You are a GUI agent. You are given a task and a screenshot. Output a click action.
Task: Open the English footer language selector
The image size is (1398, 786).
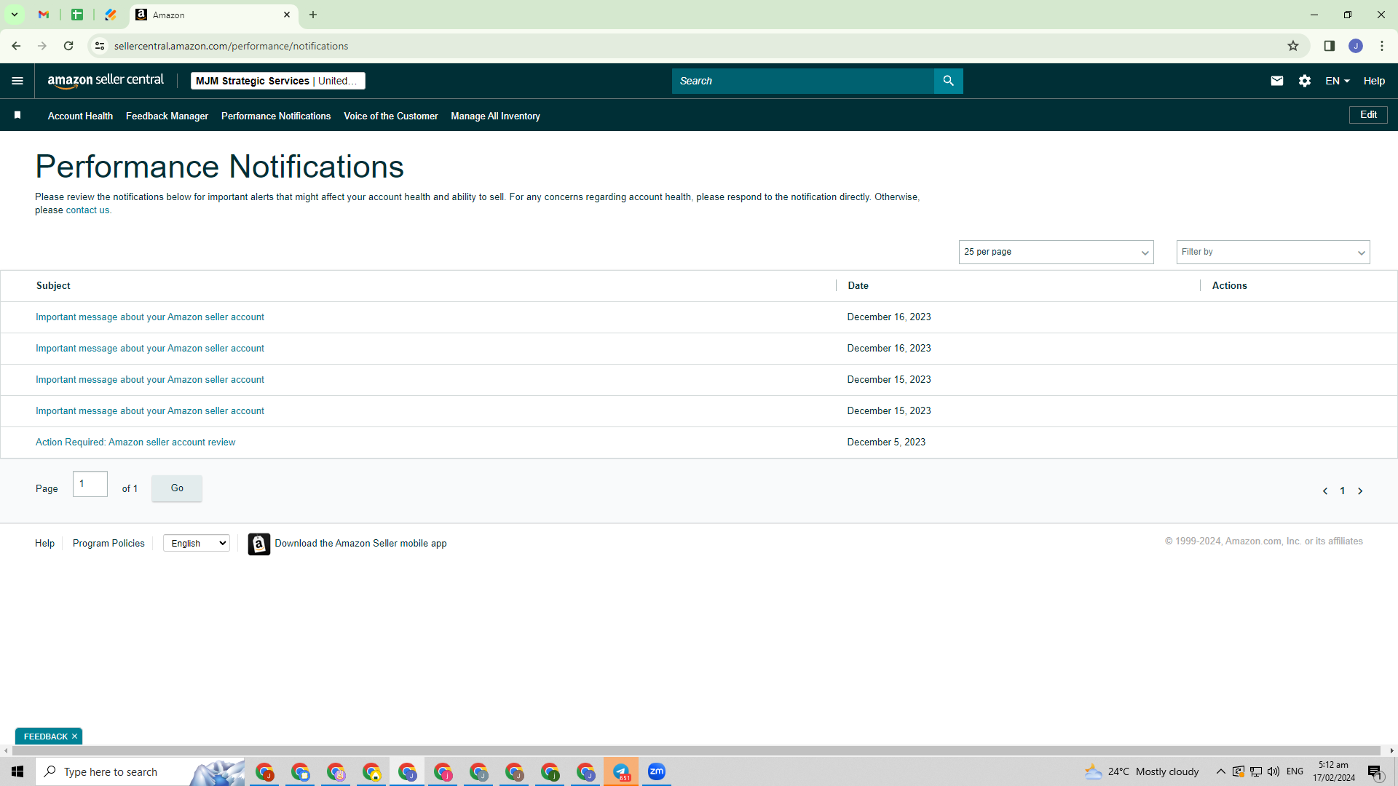tap(197, 543)
